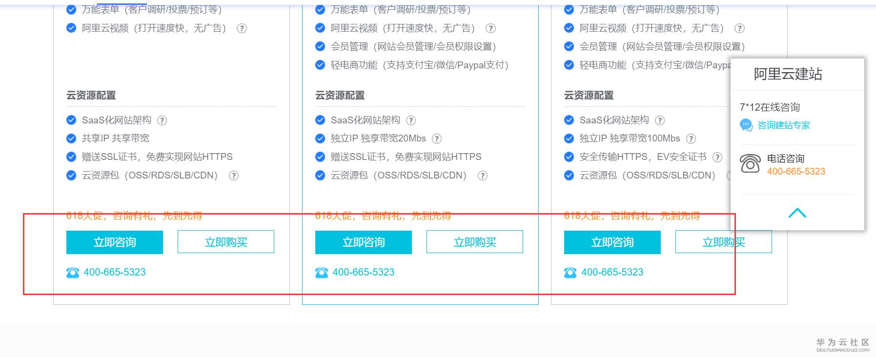
Task: Click 云资源包 (OSS/RDS/SLB/CDN) text in 100Mbs plan
Action: (x=648, y=176)
